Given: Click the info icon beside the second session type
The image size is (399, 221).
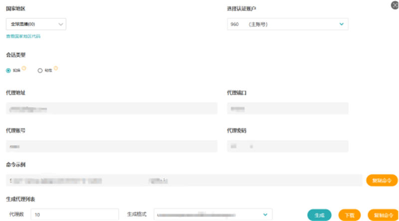Looking at the screenshot, I should click(56, 69).
